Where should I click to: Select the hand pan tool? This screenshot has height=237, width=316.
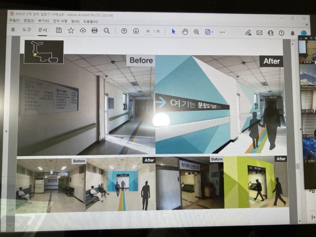[185, 32]
